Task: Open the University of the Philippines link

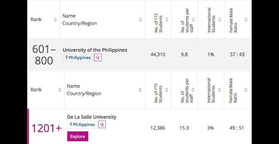Action: tap(95, 50)
